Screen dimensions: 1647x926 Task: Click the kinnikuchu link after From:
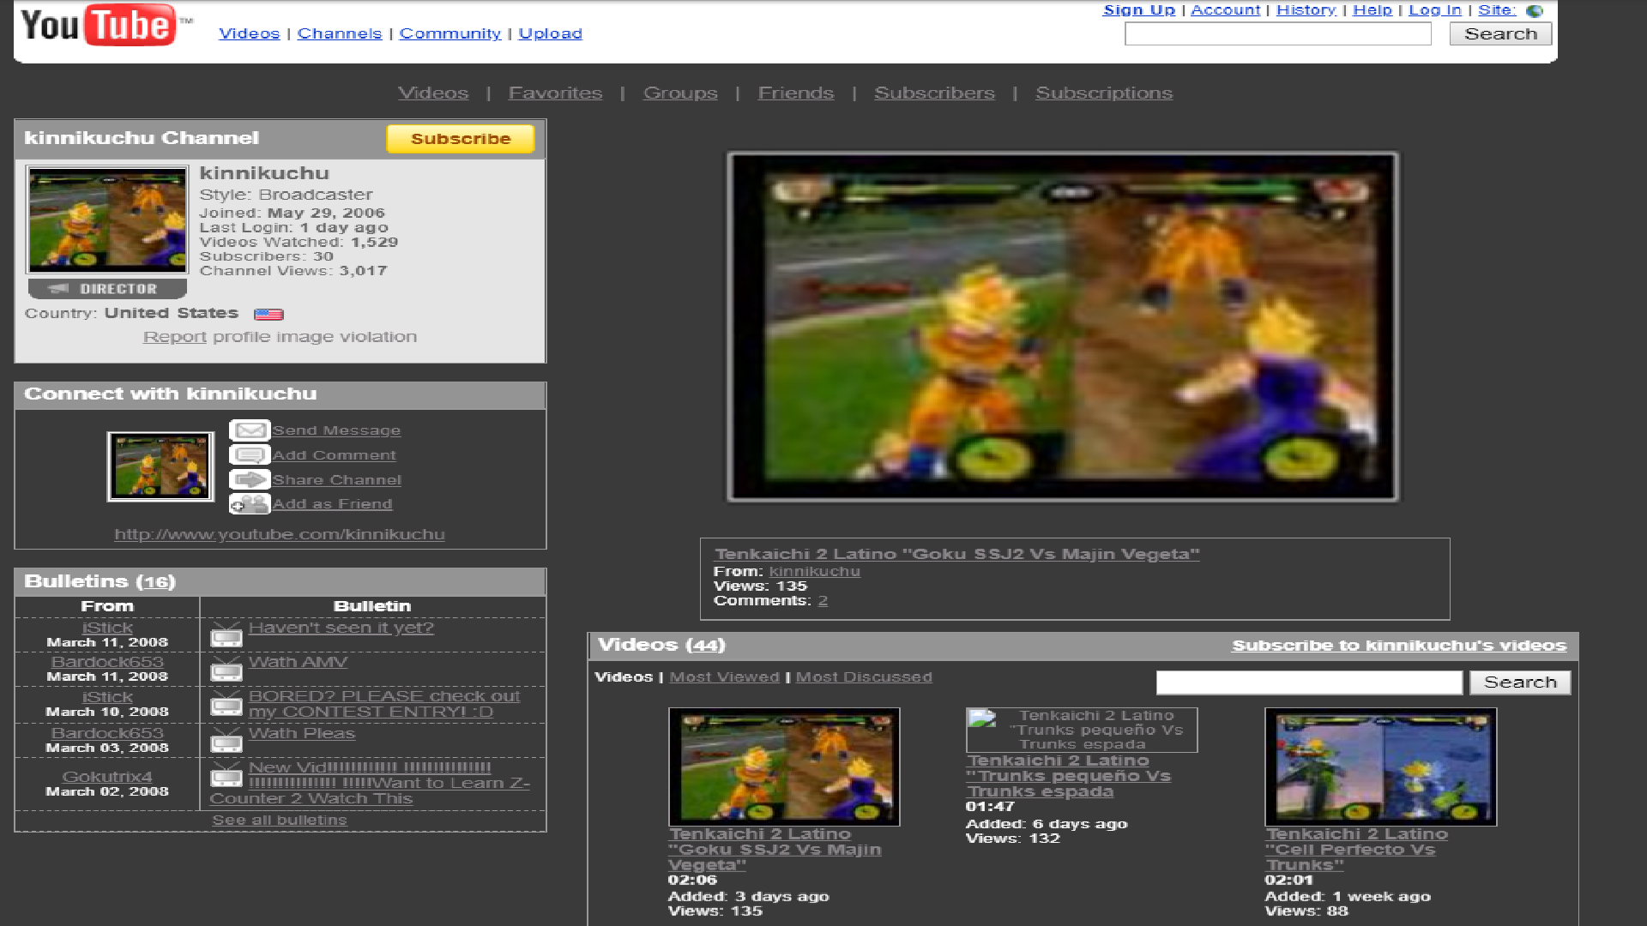[x=815, y=571]
